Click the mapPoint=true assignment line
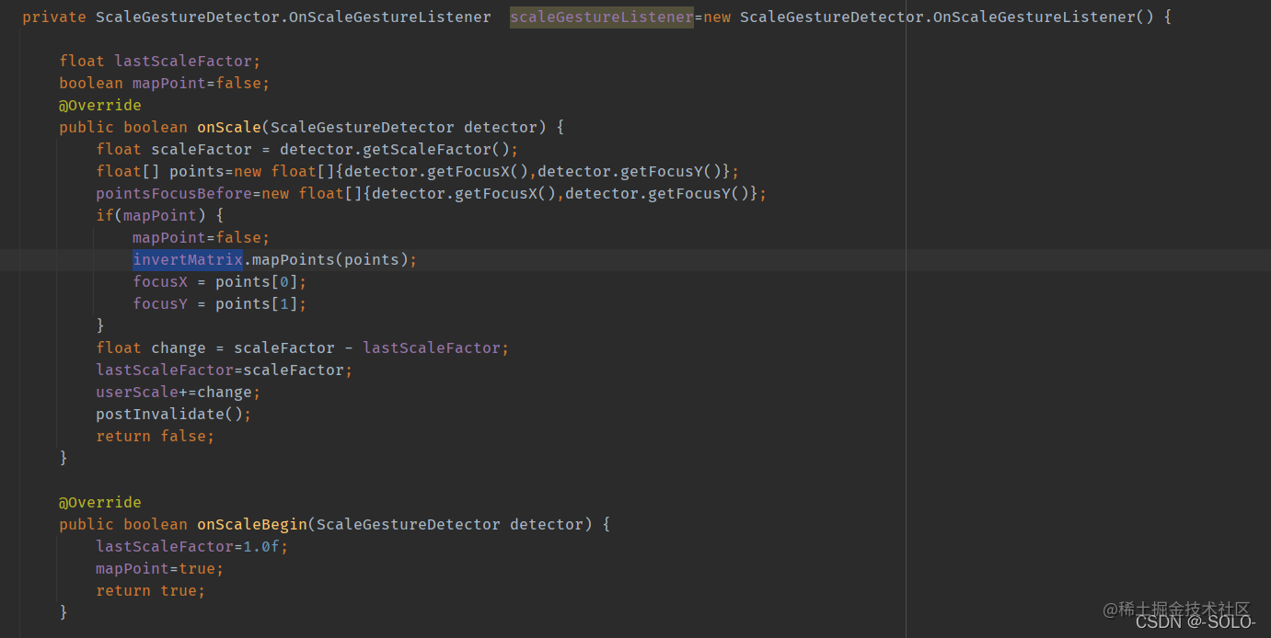Viewport: 1271px width, 638px height. coord(160,568)
